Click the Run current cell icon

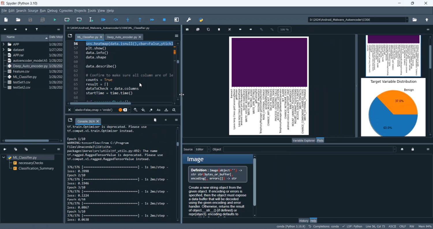pyautogui.click(x=67, y=20)
